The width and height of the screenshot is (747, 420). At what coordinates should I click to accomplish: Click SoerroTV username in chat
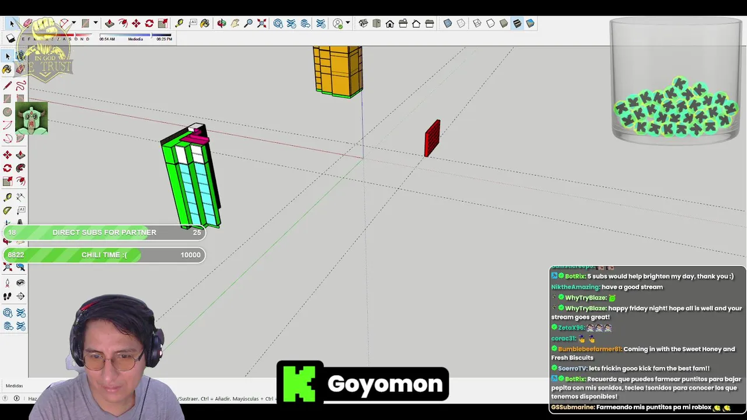[572, 369]
